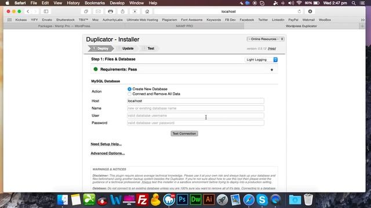Open the Trash in the Dock

pos(308,199)
